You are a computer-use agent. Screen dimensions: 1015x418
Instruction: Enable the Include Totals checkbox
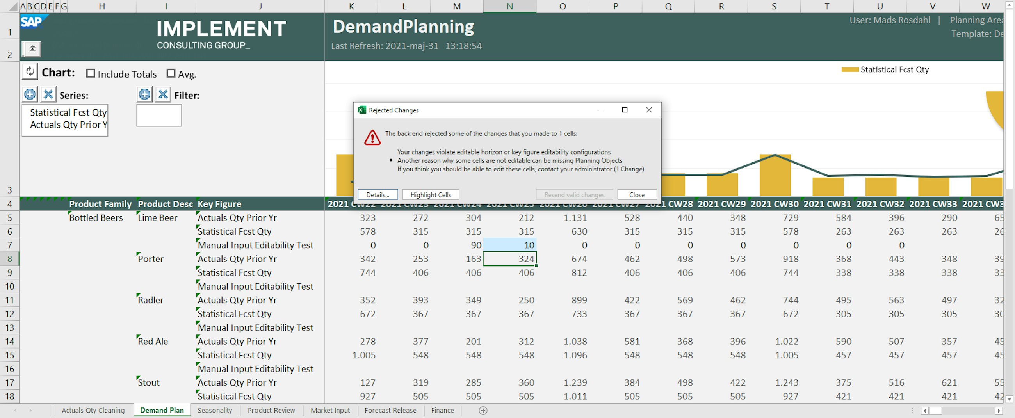tap(91, 74)
